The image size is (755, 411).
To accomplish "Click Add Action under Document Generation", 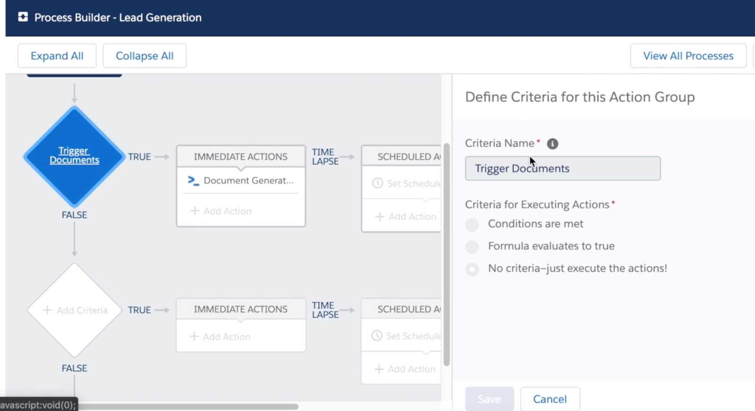I will click(x=221, y=211).
